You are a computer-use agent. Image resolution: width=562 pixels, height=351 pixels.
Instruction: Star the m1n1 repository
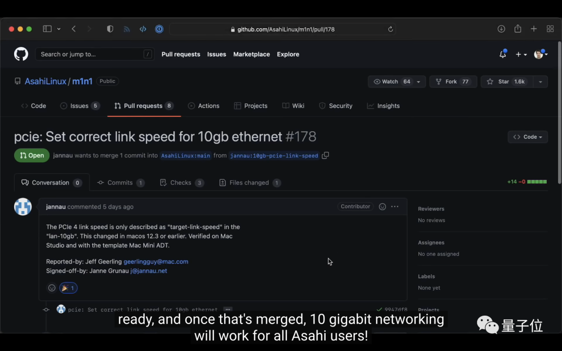click(x=507, y=82)
